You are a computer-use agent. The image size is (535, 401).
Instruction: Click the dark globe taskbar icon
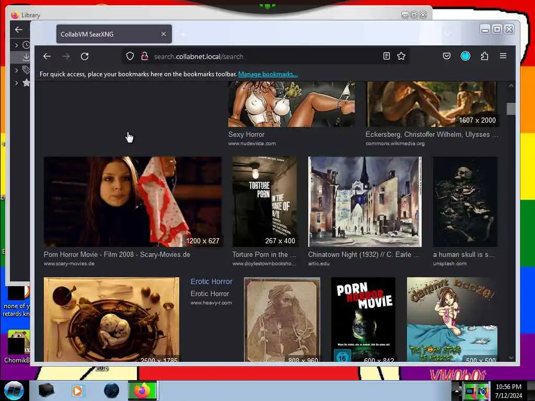coord(112,391)
